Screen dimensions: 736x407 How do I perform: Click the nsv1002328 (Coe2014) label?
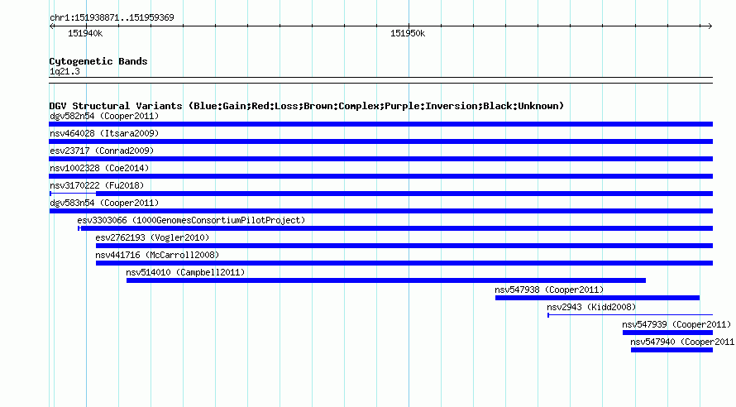click(x=99, y=168)
